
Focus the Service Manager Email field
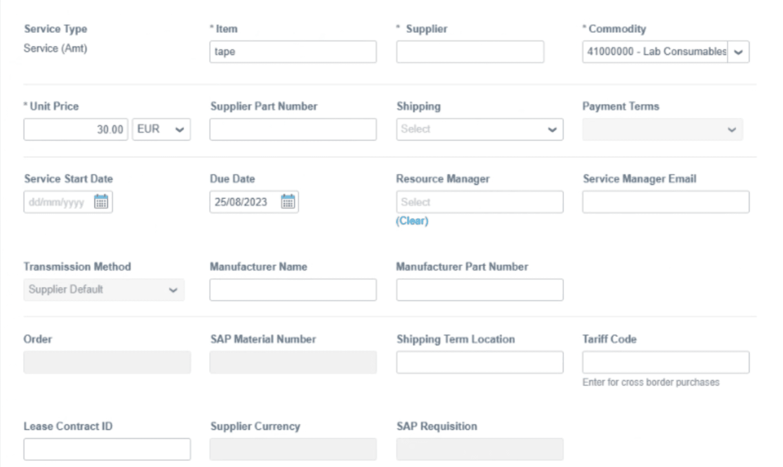point(665,202)
